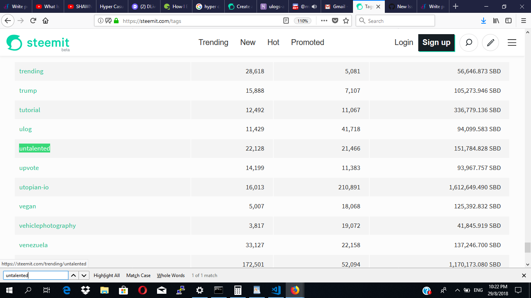Open the Firefox downloads arrow icon

pyautogui.click(x=483, y=21)
